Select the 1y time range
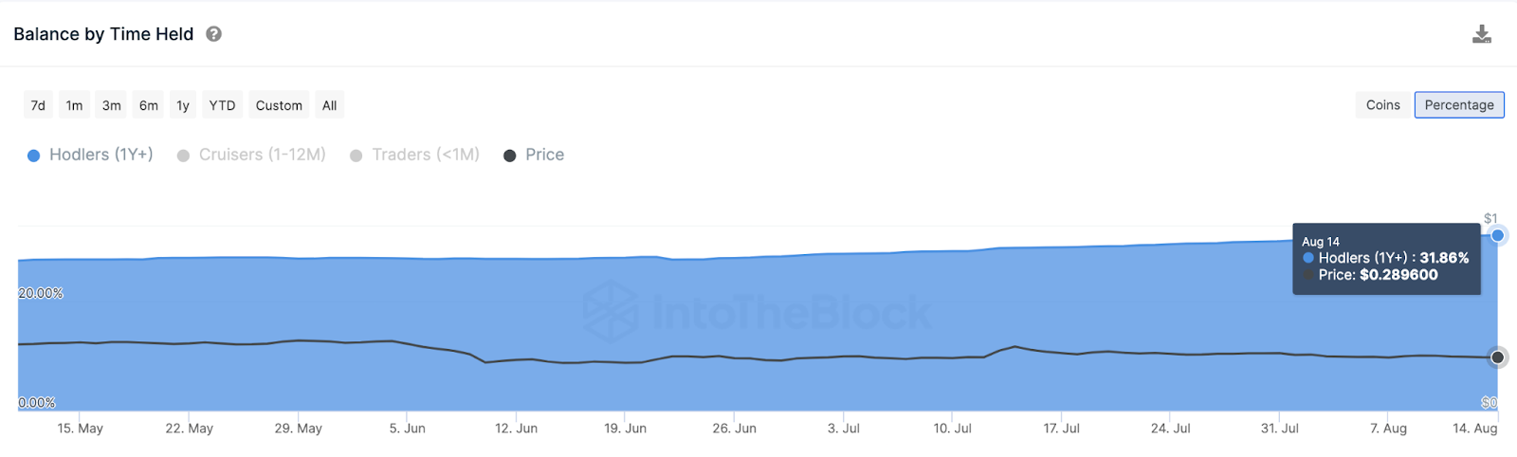The height and width of the screenshot is (457, 1517). tap(183, 105)
